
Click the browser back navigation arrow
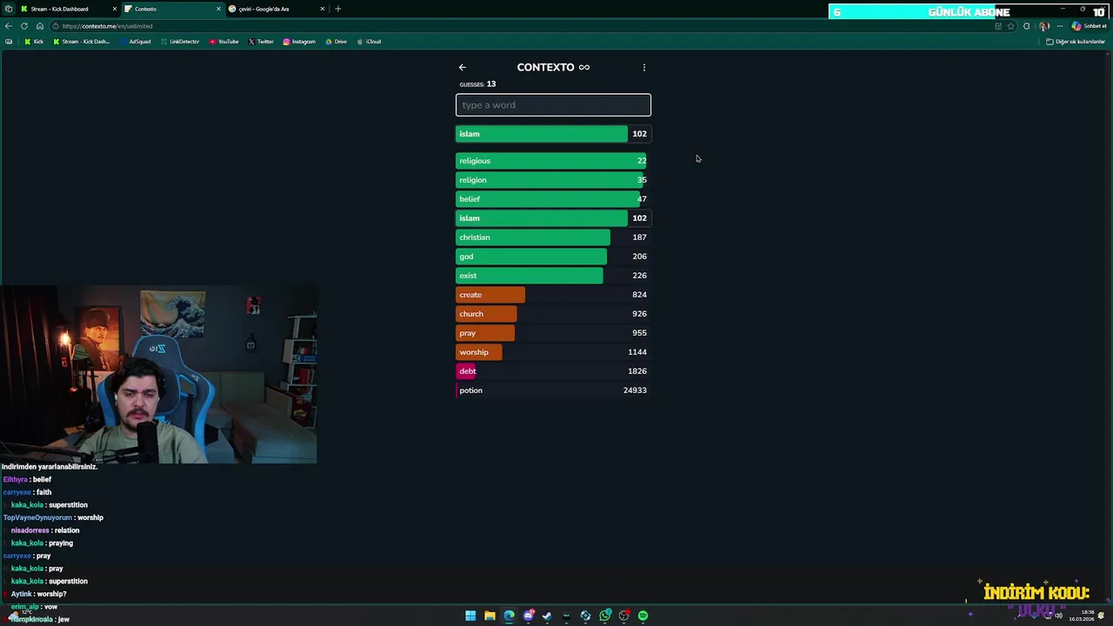tap(9, 26)
